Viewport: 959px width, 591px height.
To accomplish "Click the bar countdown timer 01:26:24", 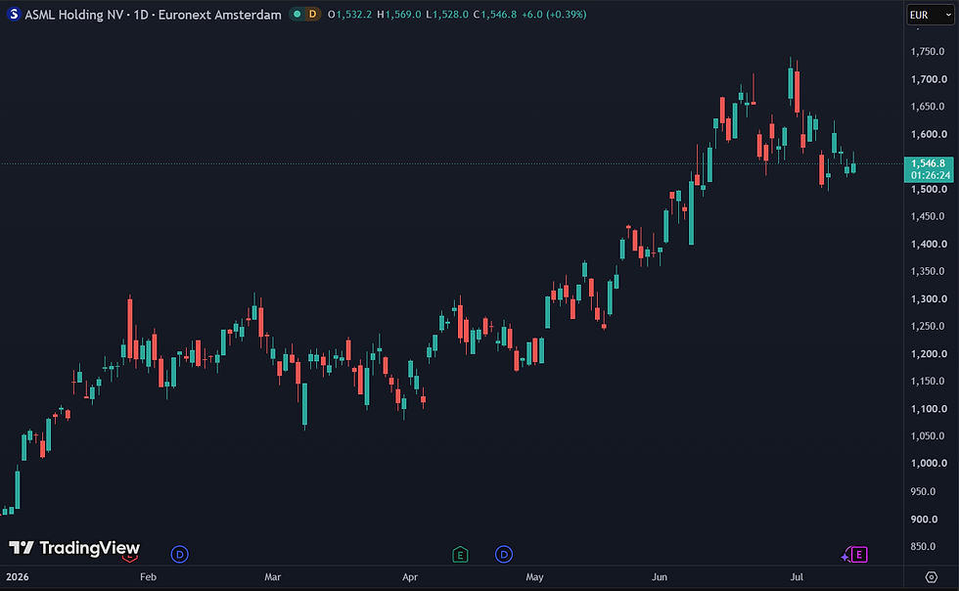I will (x=929, y=175).
